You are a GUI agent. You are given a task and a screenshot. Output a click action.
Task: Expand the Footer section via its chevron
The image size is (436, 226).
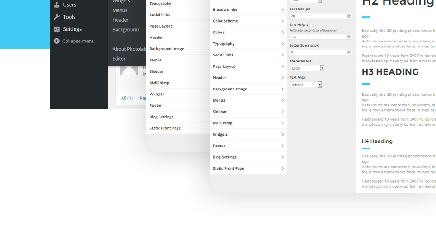pyautogui.click(x=282, y=146)
